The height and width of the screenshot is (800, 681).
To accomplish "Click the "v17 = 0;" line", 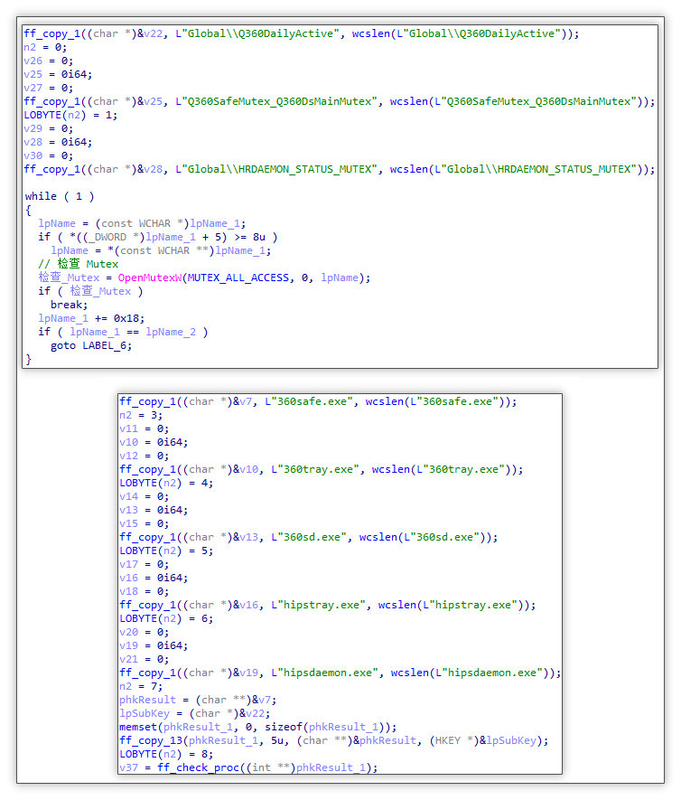I will pos(144,564).
